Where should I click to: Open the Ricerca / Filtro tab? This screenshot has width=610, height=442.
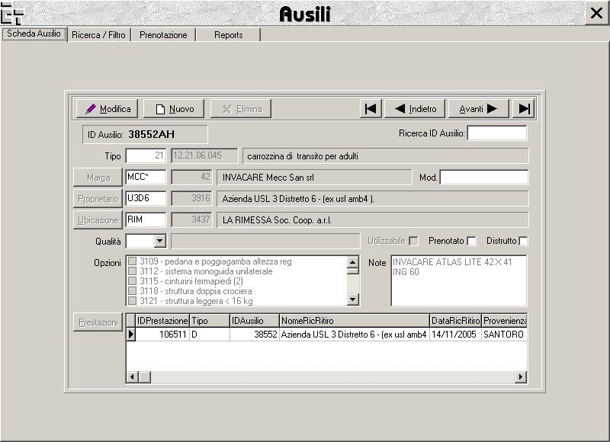pyautogui.click(x=99, y=35)
